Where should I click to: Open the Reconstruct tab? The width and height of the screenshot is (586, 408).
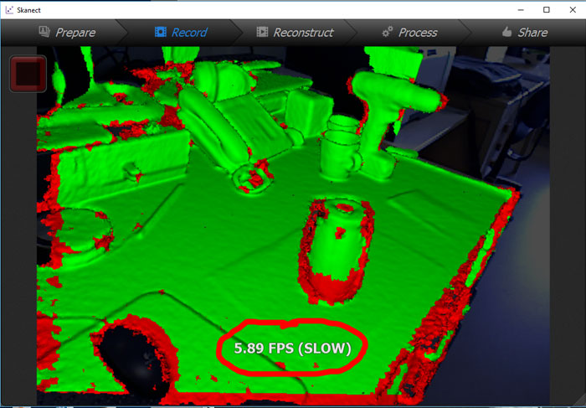click(296, 33)
